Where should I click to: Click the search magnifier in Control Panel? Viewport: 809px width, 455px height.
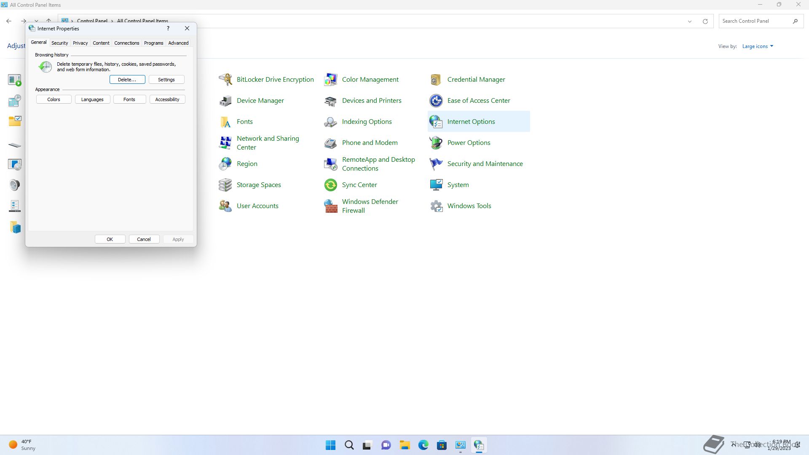point(795,21)
